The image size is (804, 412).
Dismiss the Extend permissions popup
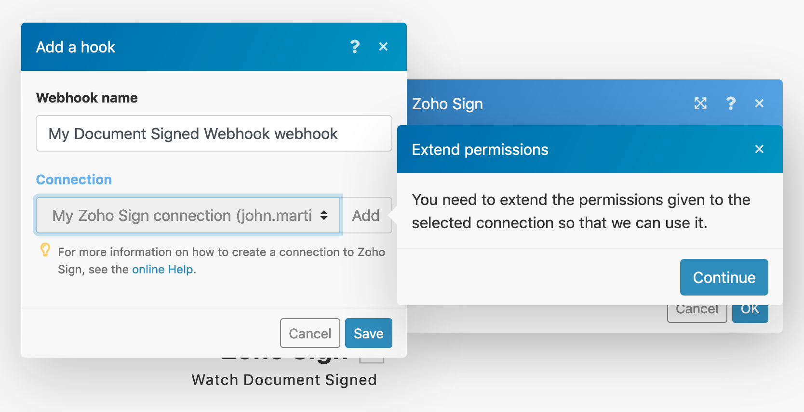pos(759,149)
